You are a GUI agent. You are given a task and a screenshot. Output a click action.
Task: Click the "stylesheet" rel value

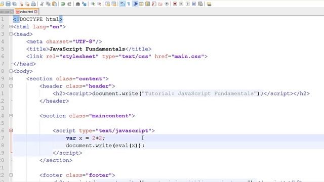coord(79,56)
